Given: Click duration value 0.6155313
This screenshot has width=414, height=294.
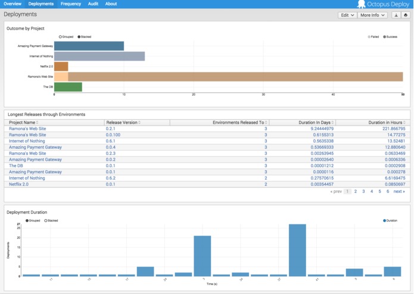Looking at the screenshot, I should click(x=323, y=135).
